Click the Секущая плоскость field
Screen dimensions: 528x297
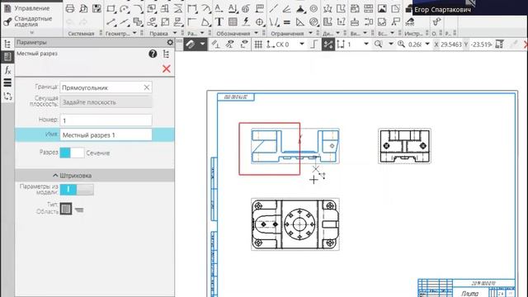point(106,102)
